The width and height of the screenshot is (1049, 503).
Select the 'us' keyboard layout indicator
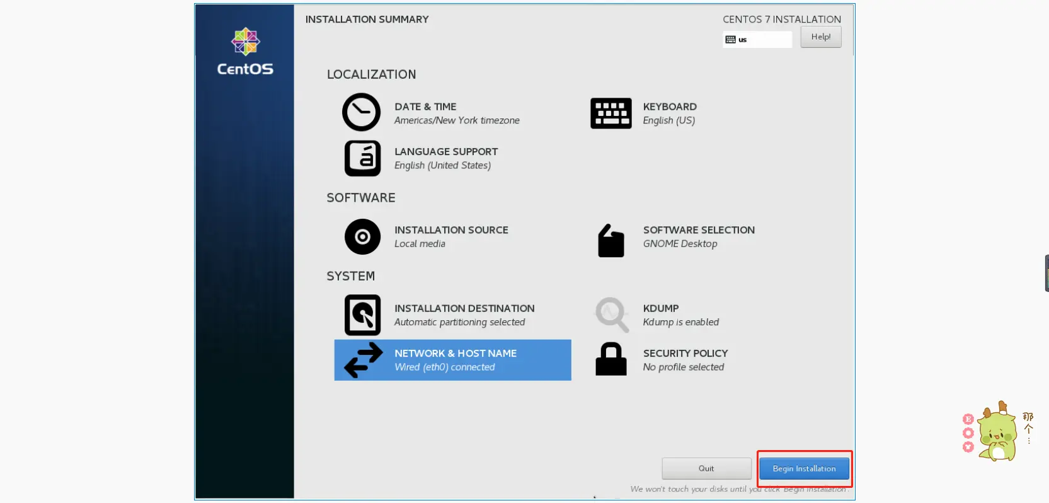[x=757, y=40]
